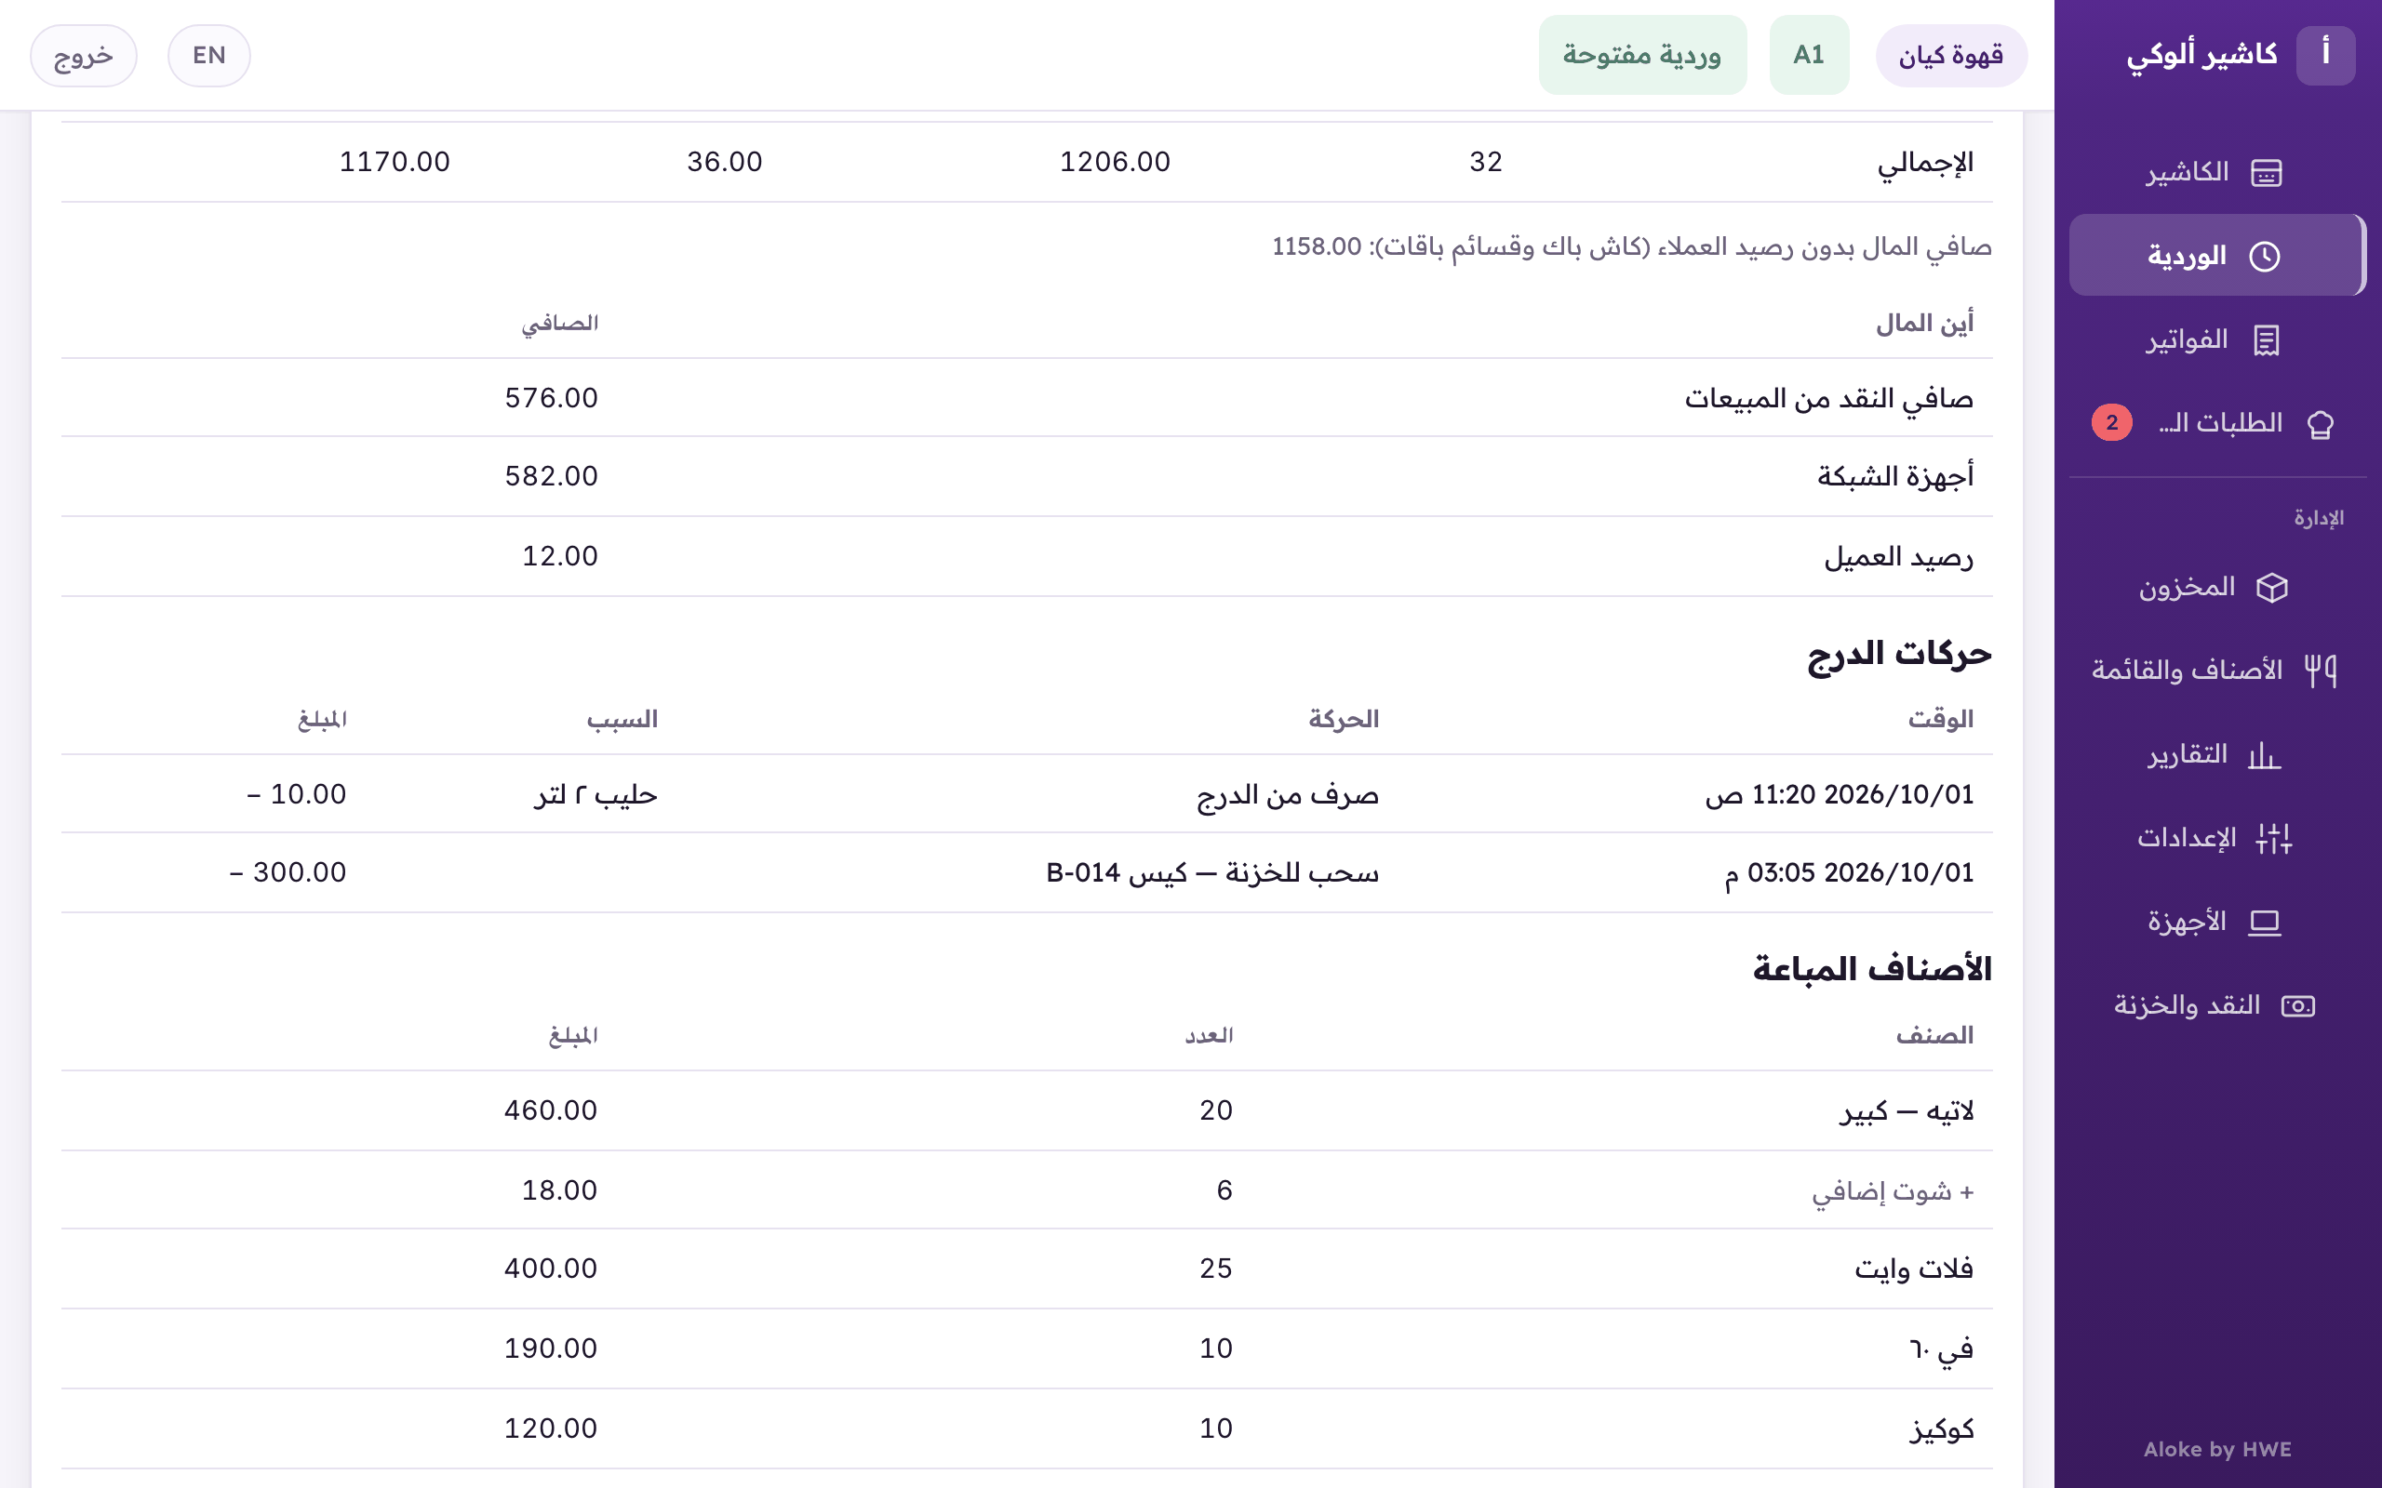Image resolution: width=2382 pixels, height=1488 pixels.
Task: Select the الوردية clock icon in sidebar
Action: (x=2265, y=256)
